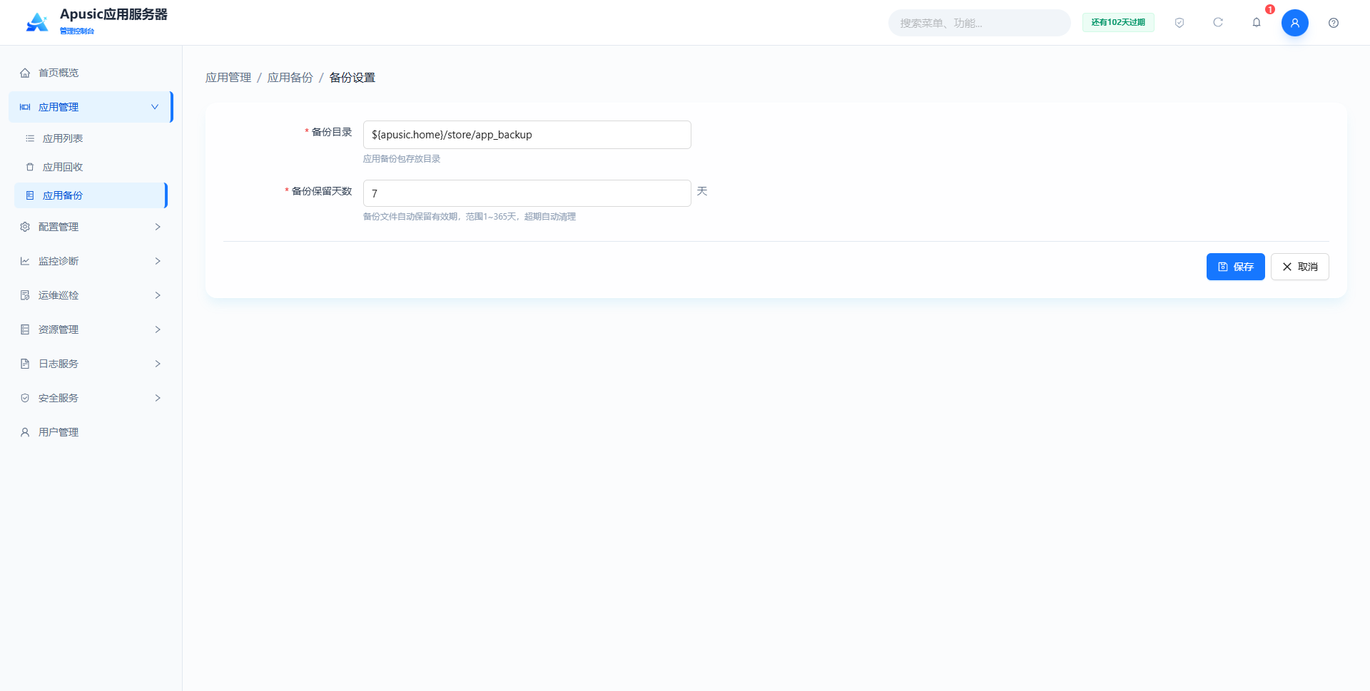Click the trash icon next to 应用回收

pos(30,167)
